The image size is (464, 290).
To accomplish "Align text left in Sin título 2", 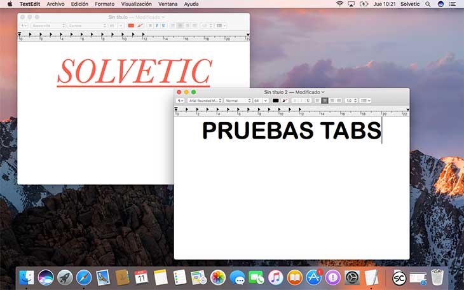I will 318,100.
